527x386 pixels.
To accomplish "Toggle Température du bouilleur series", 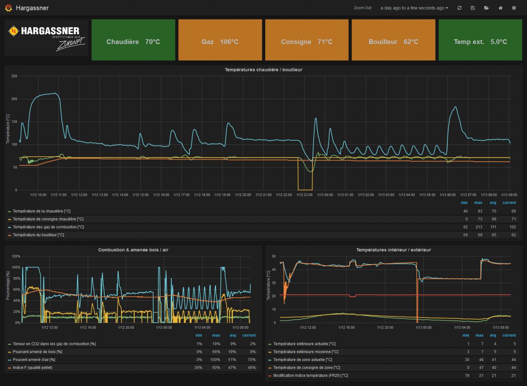I will tap(38, 235).
